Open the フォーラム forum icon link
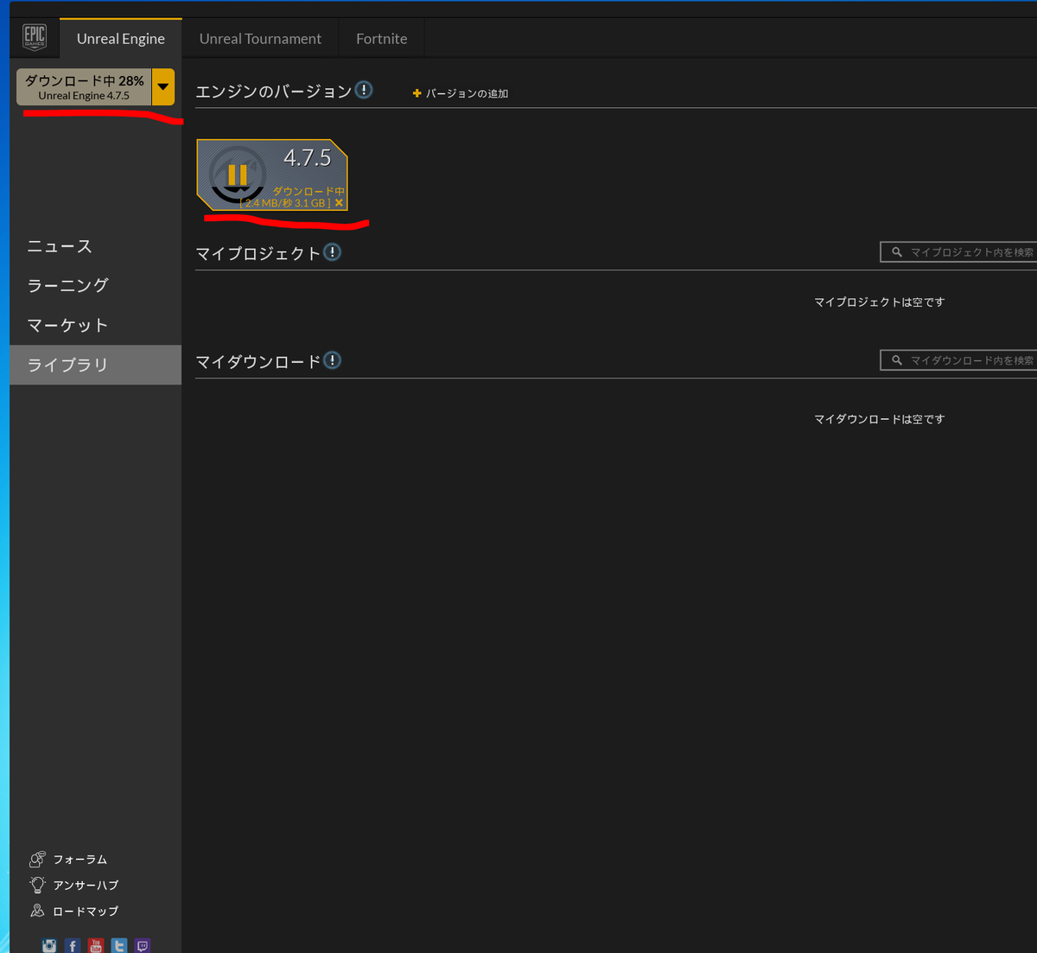Viewport: 1037px width, 953px height. click(37, 859)
